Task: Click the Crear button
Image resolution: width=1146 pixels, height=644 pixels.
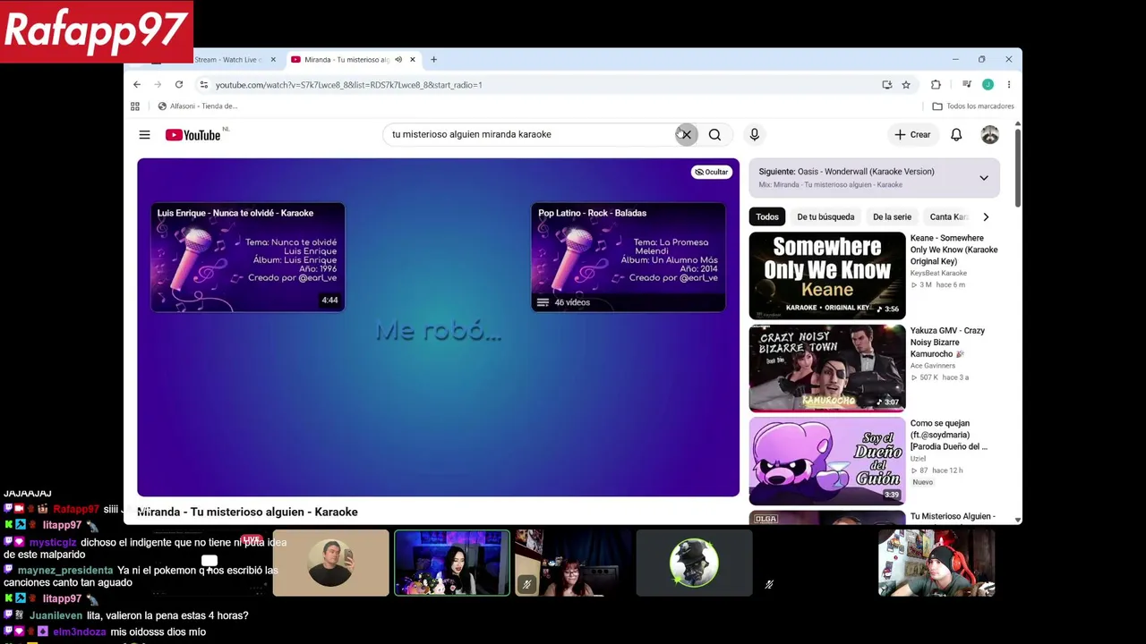Action: 912,135
